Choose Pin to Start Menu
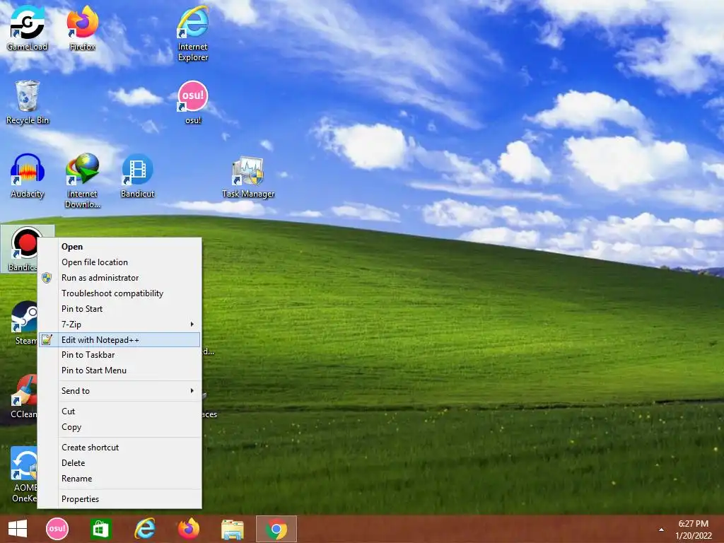724x543 pixels. point(119,370)
